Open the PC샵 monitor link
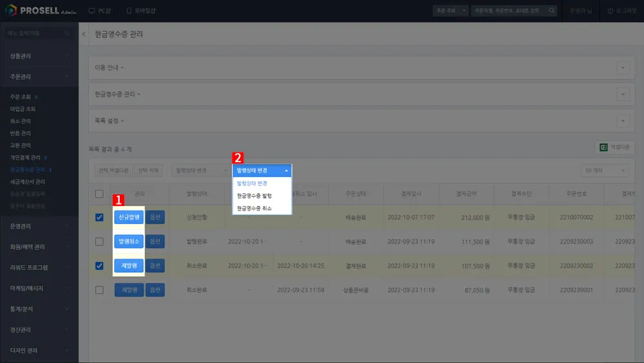 [100, 11]
